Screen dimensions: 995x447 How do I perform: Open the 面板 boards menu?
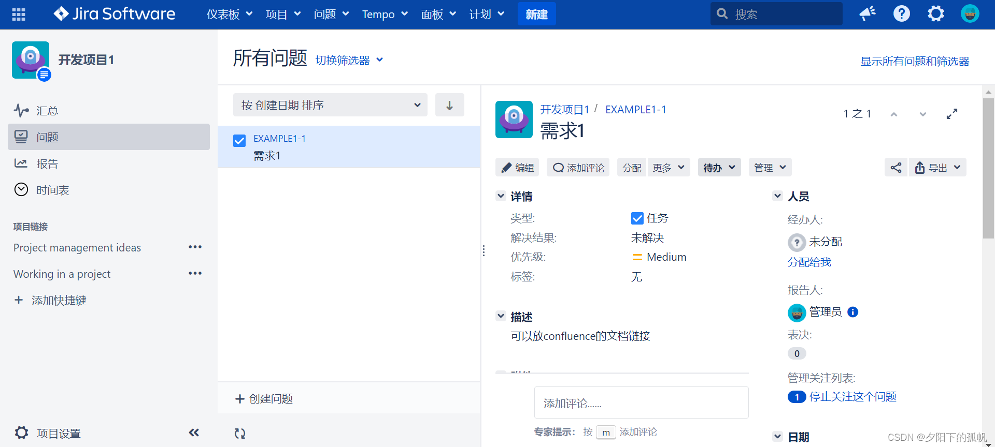pos(438,14)
